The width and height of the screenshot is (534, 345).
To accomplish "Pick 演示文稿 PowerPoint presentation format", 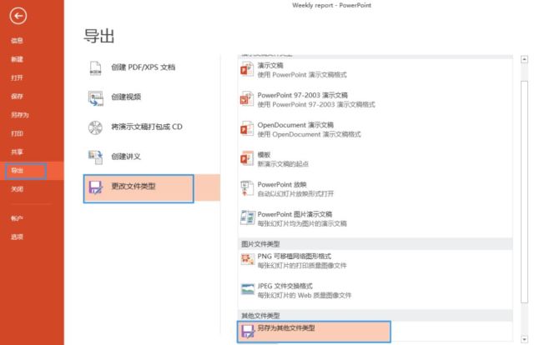I will (375, 70).
